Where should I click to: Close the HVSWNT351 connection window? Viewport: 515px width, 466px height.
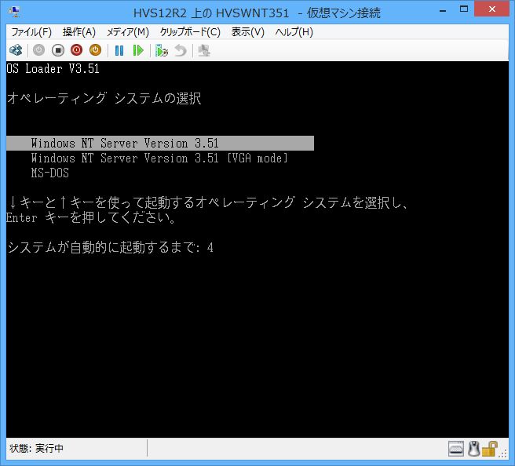click(x=491, y=9)
